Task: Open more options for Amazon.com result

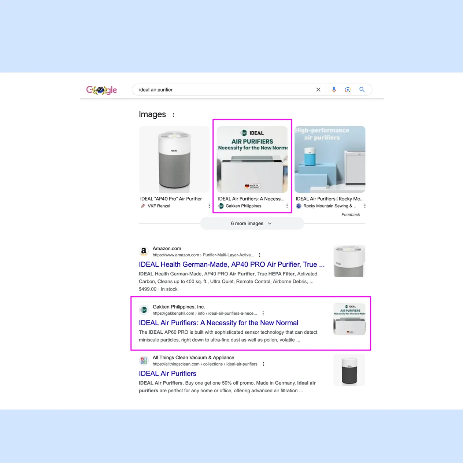Action: (x=260, y=255)
